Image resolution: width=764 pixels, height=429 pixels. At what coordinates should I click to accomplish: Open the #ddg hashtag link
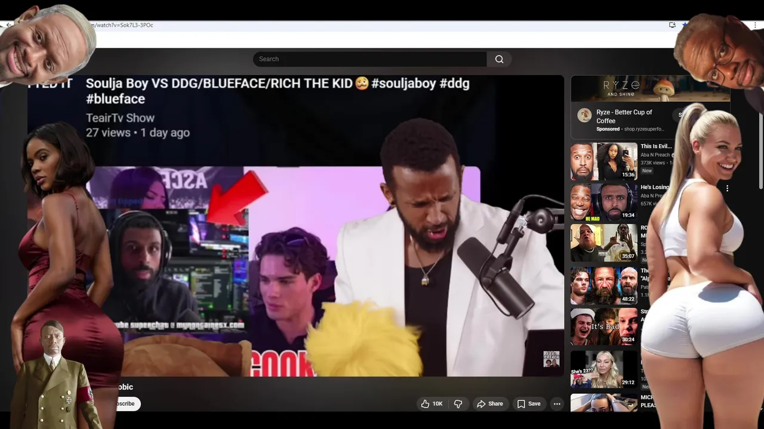[x=455, y=83]
